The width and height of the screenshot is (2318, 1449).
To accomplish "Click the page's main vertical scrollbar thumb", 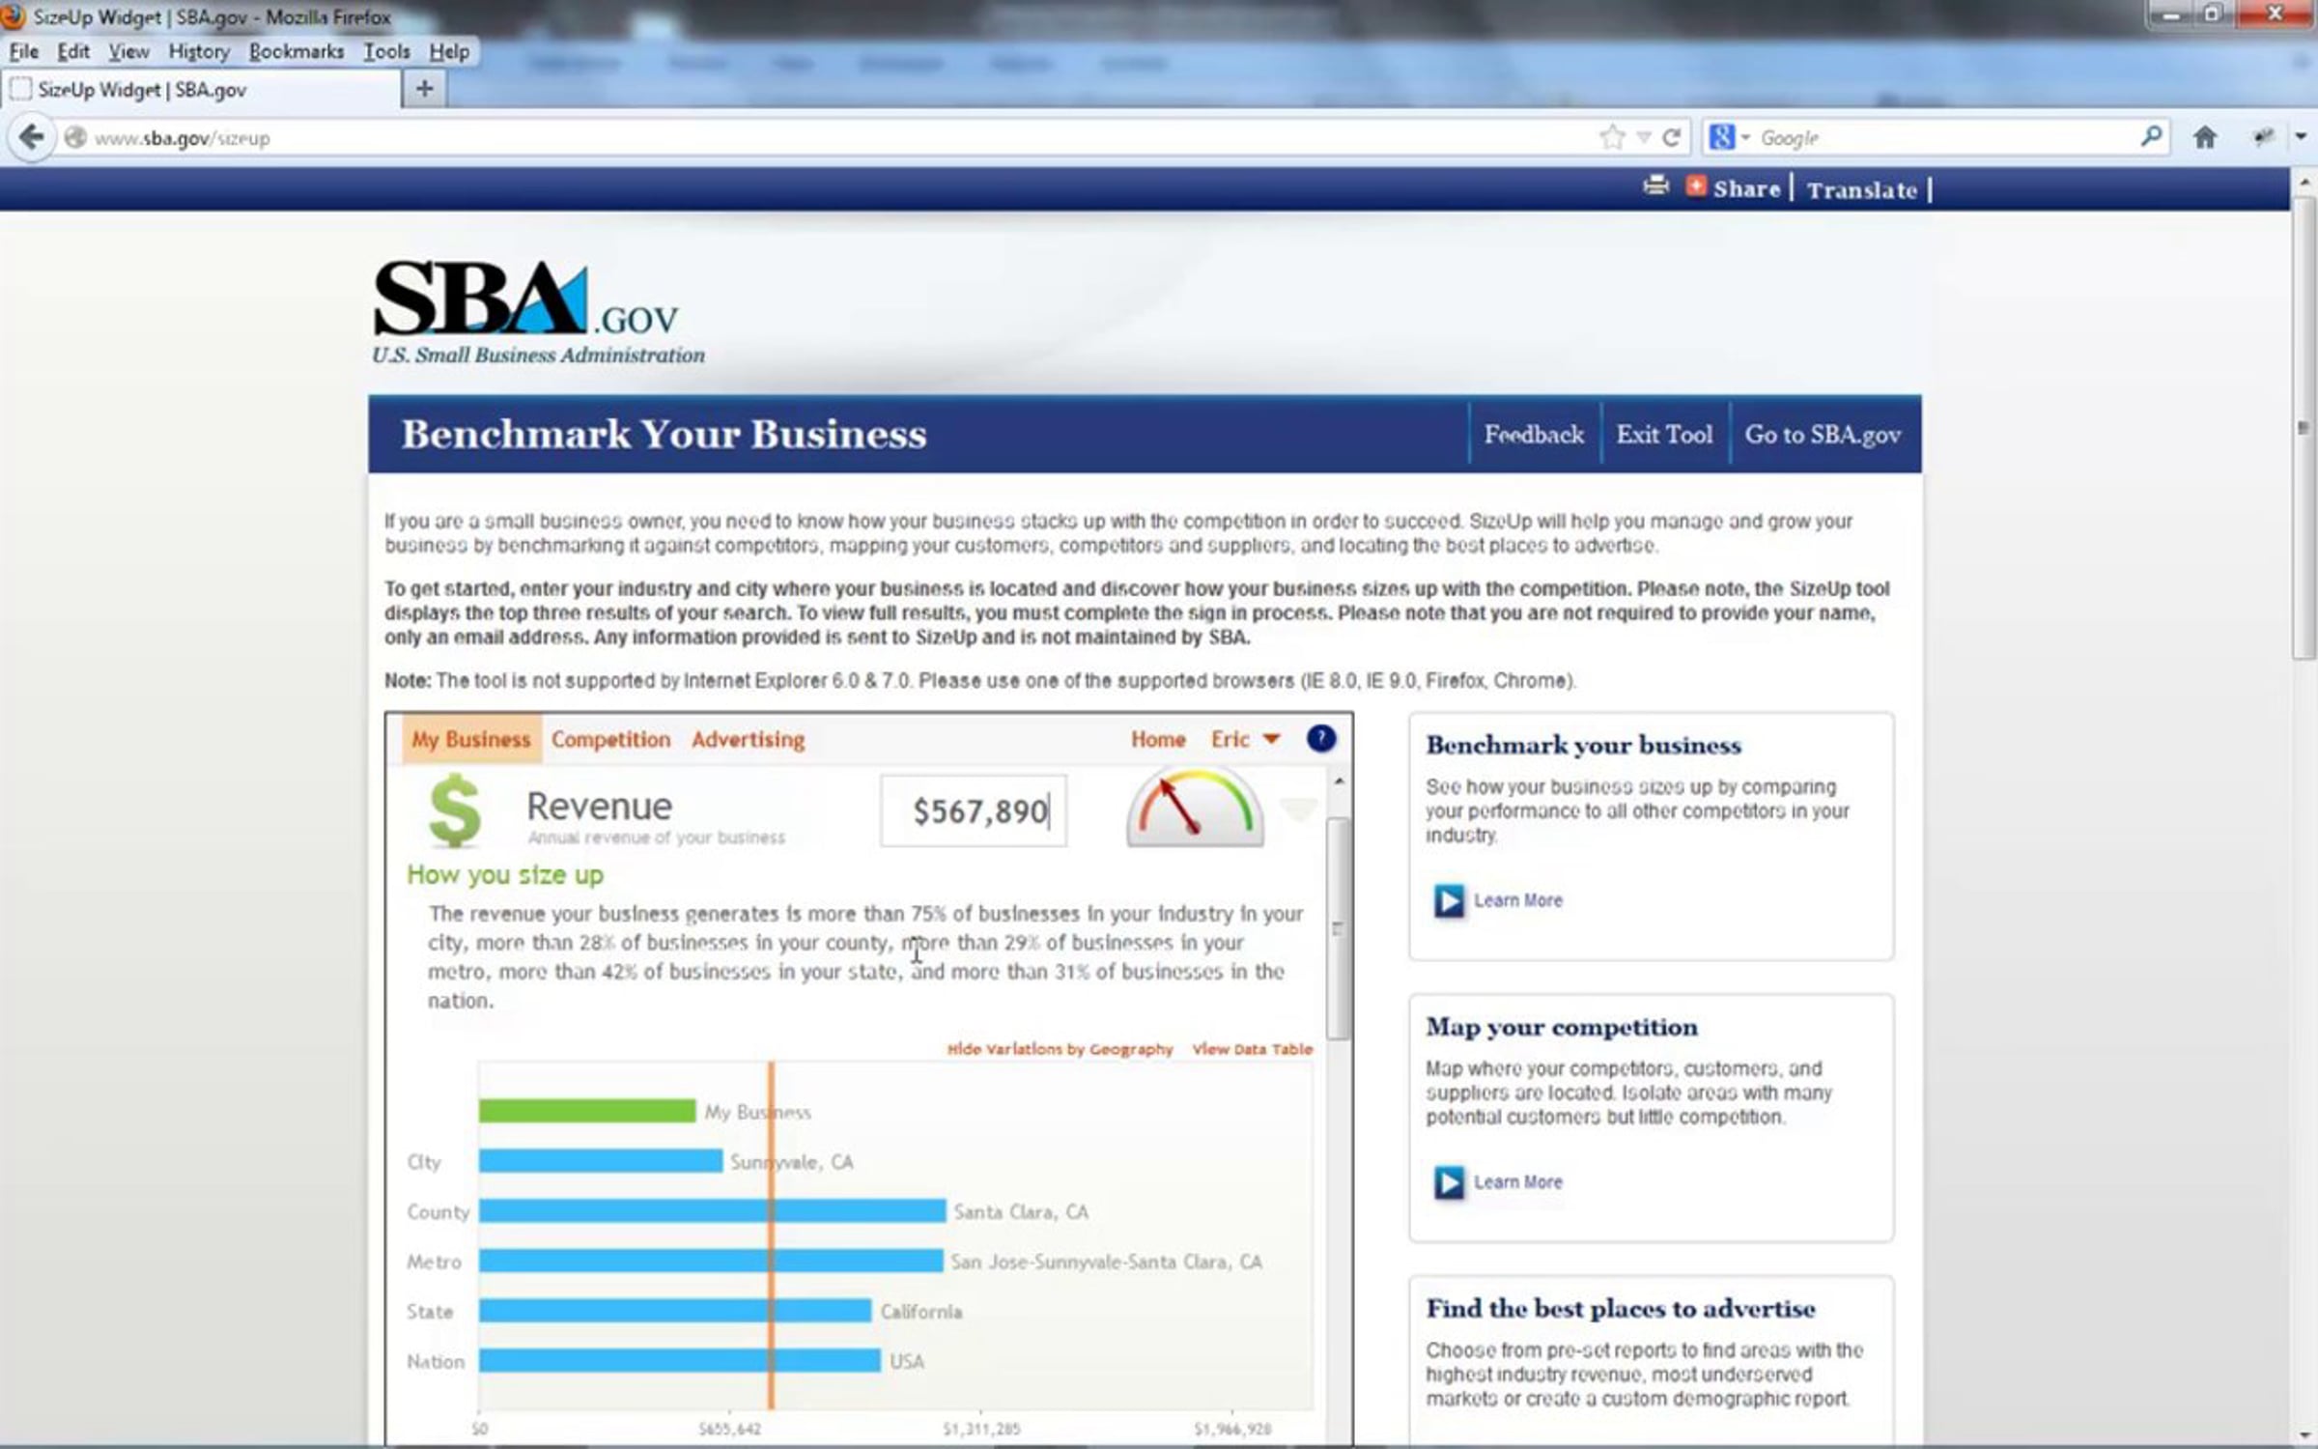I will (2304, 428).
